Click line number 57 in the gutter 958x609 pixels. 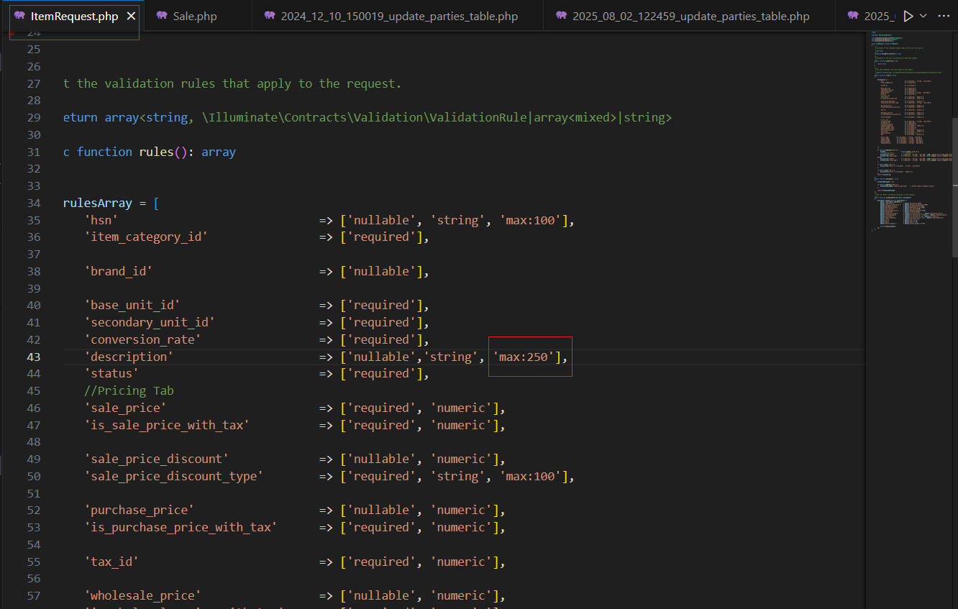[34, 595]
